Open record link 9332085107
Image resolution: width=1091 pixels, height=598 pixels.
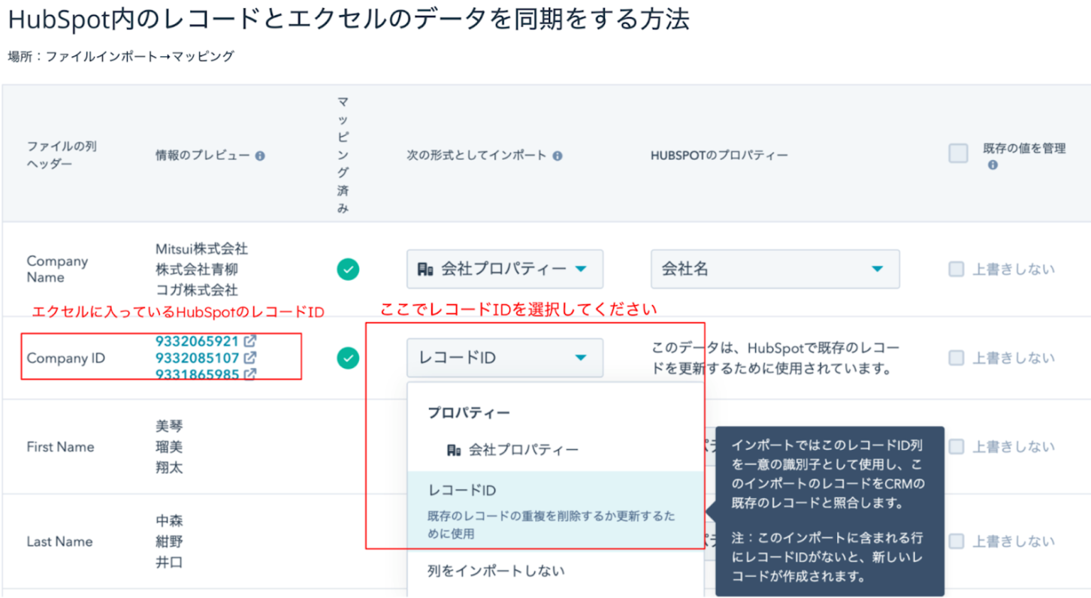[x=197, y=358]
